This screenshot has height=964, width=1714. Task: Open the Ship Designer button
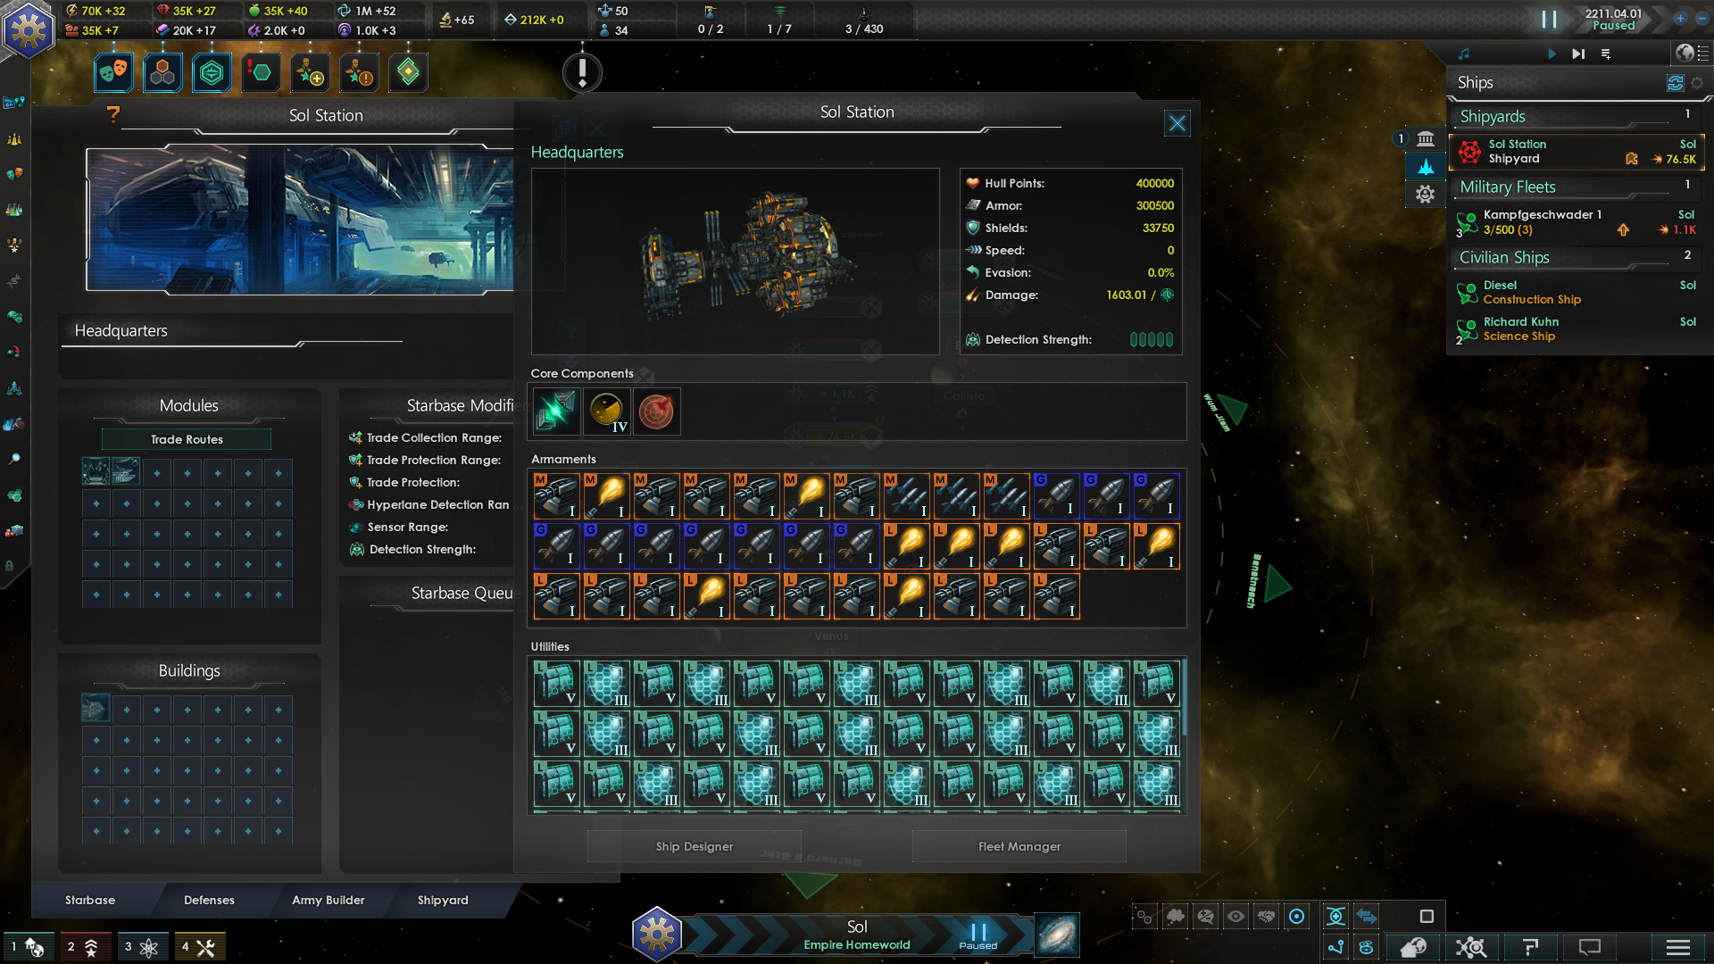pyautogui.click(x=694, y=846)
